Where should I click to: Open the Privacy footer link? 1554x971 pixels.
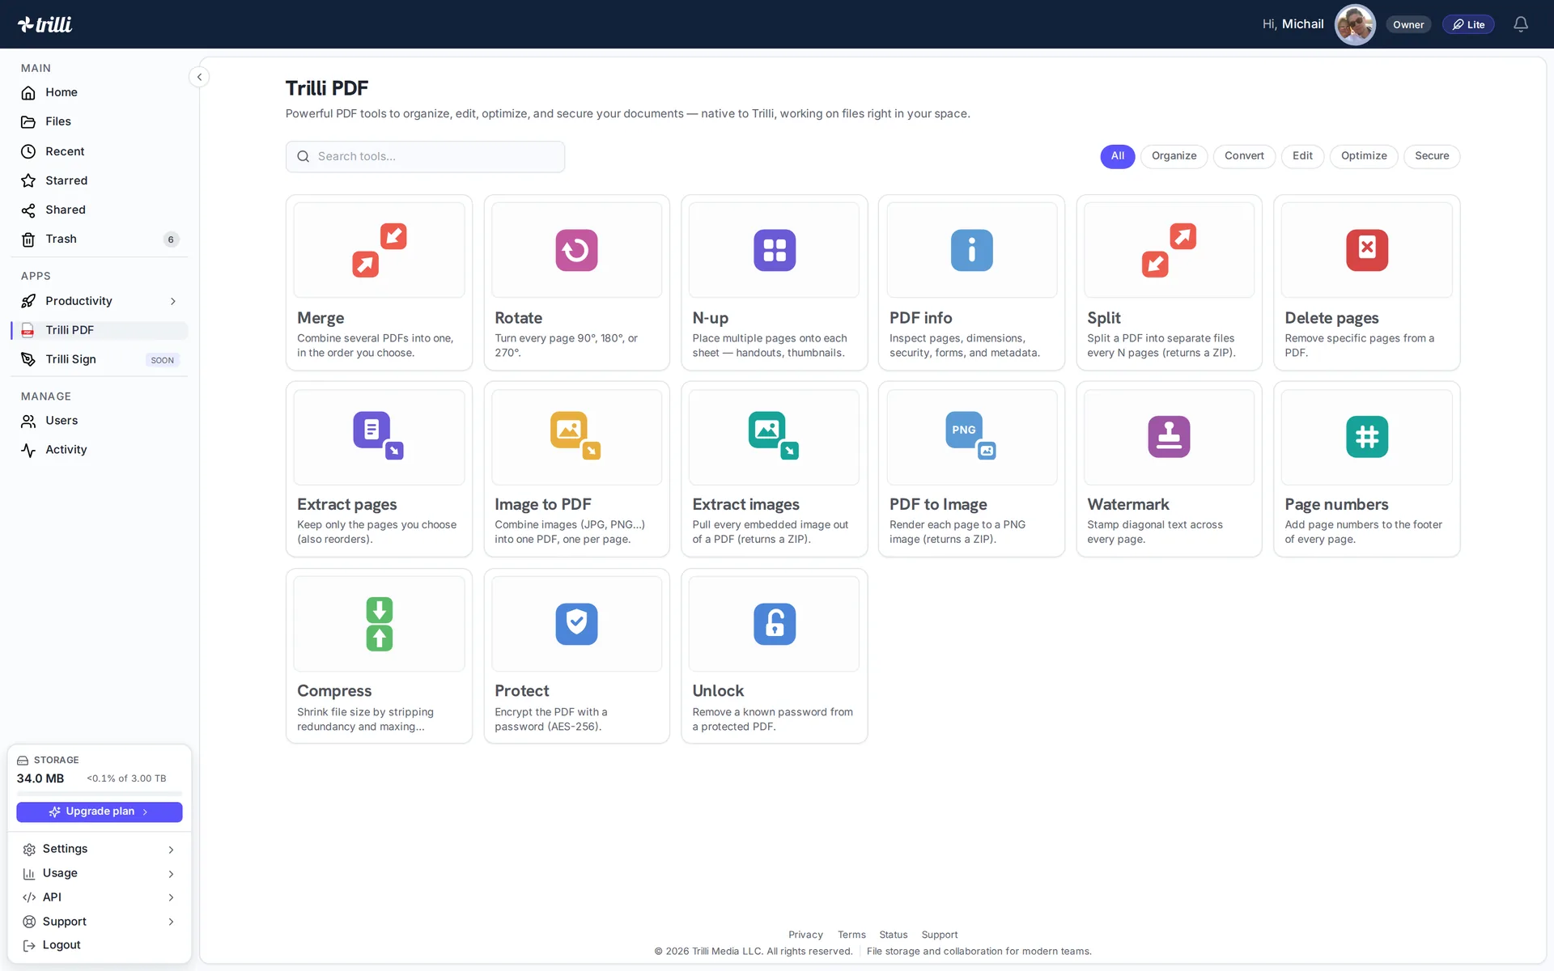tap(805, 935)
